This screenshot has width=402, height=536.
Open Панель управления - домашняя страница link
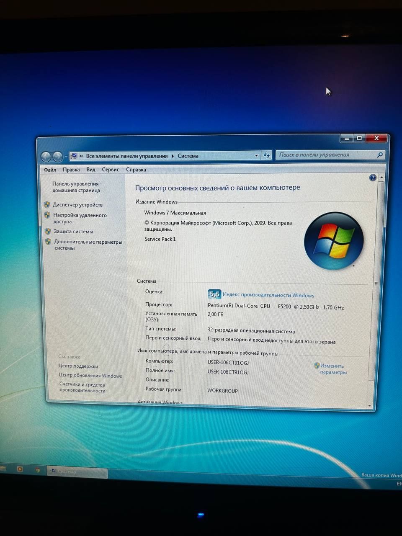click(x=77, y=187)
